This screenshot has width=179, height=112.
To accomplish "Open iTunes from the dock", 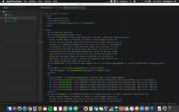I will (x=132, y=109).
